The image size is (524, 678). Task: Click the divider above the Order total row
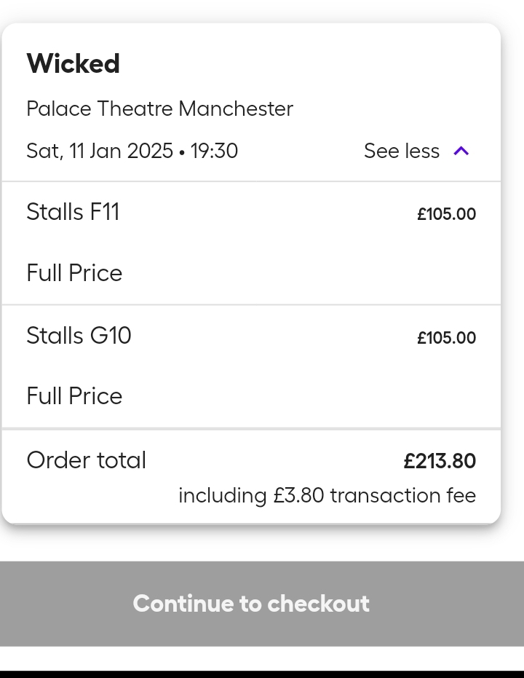point(251,429)
